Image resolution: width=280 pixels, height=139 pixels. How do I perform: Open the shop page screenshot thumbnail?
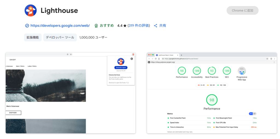coord(71,93)
